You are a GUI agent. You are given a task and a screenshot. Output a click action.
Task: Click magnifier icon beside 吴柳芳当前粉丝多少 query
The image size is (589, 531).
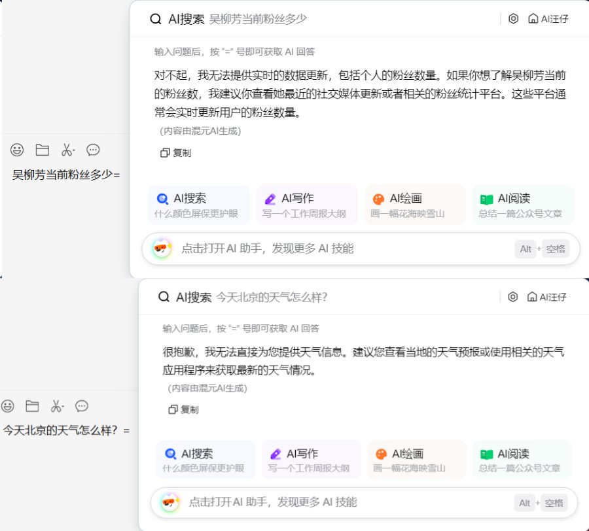tap(155, 19)
